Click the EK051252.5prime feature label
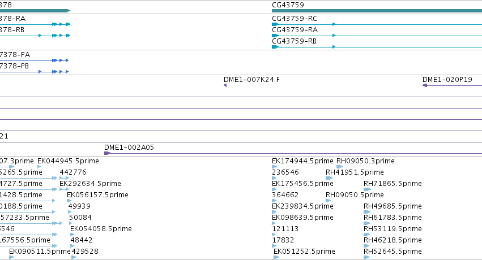 pyautogui.click(x=304, y=252)
